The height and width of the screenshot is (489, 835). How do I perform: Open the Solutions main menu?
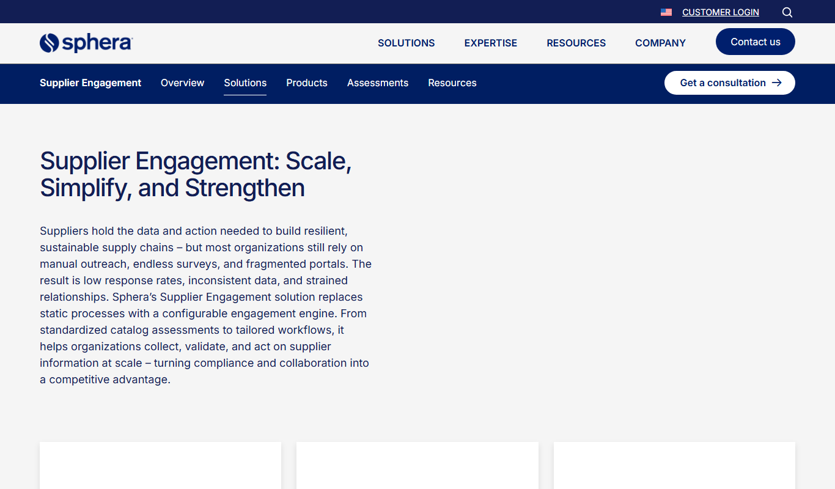tap(406, 43)
